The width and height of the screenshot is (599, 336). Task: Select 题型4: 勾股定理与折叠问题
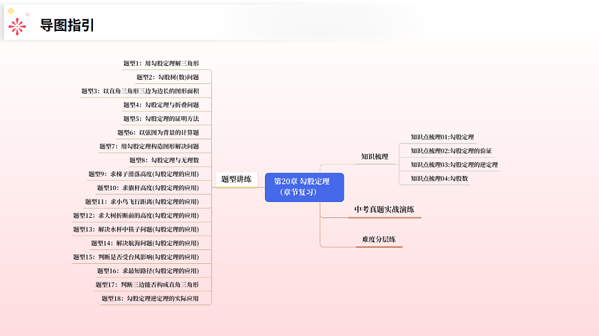click(x=161, y=105)
